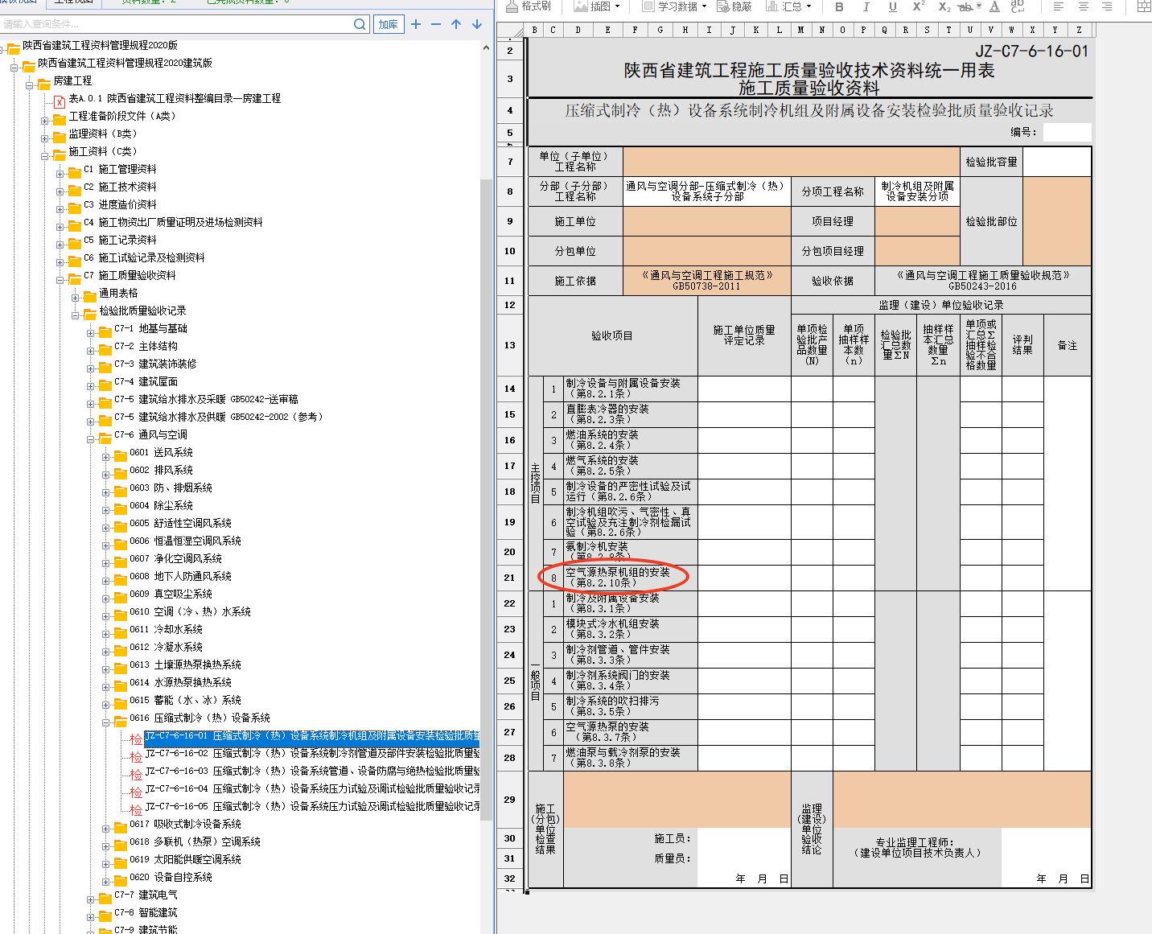Toggle bold formatting
The height and width of the screenshot is (934, 1152).
pos(839,6)
